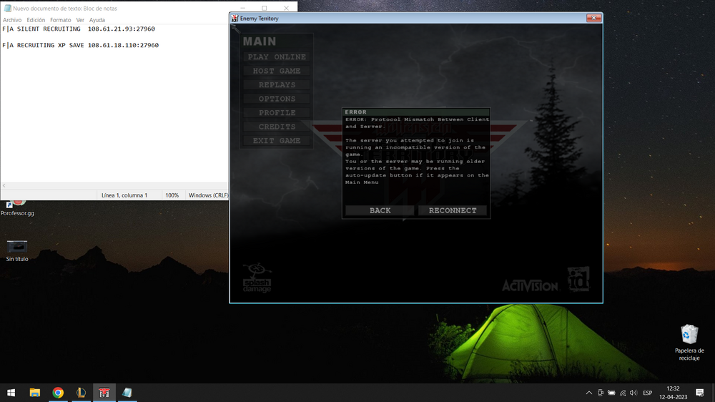Click the 100% zoom status entry

172,195
